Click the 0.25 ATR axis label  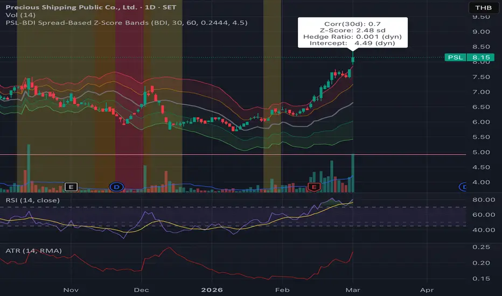pos(481,248)
